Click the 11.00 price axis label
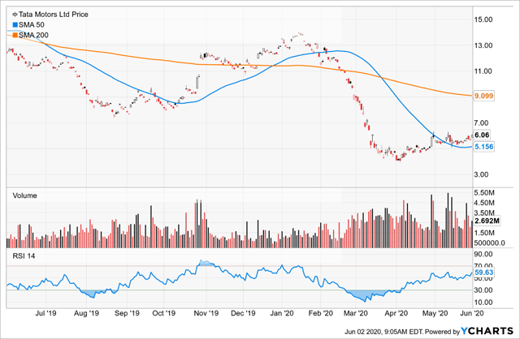The image size is (520, 339). click(x=483, y=71)
